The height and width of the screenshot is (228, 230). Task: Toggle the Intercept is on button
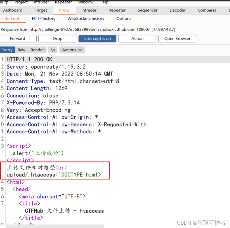pos(97,39)
